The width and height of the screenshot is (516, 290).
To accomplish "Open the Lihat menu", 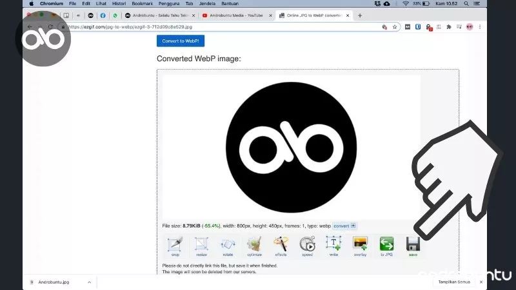I will tap(101, 4).
